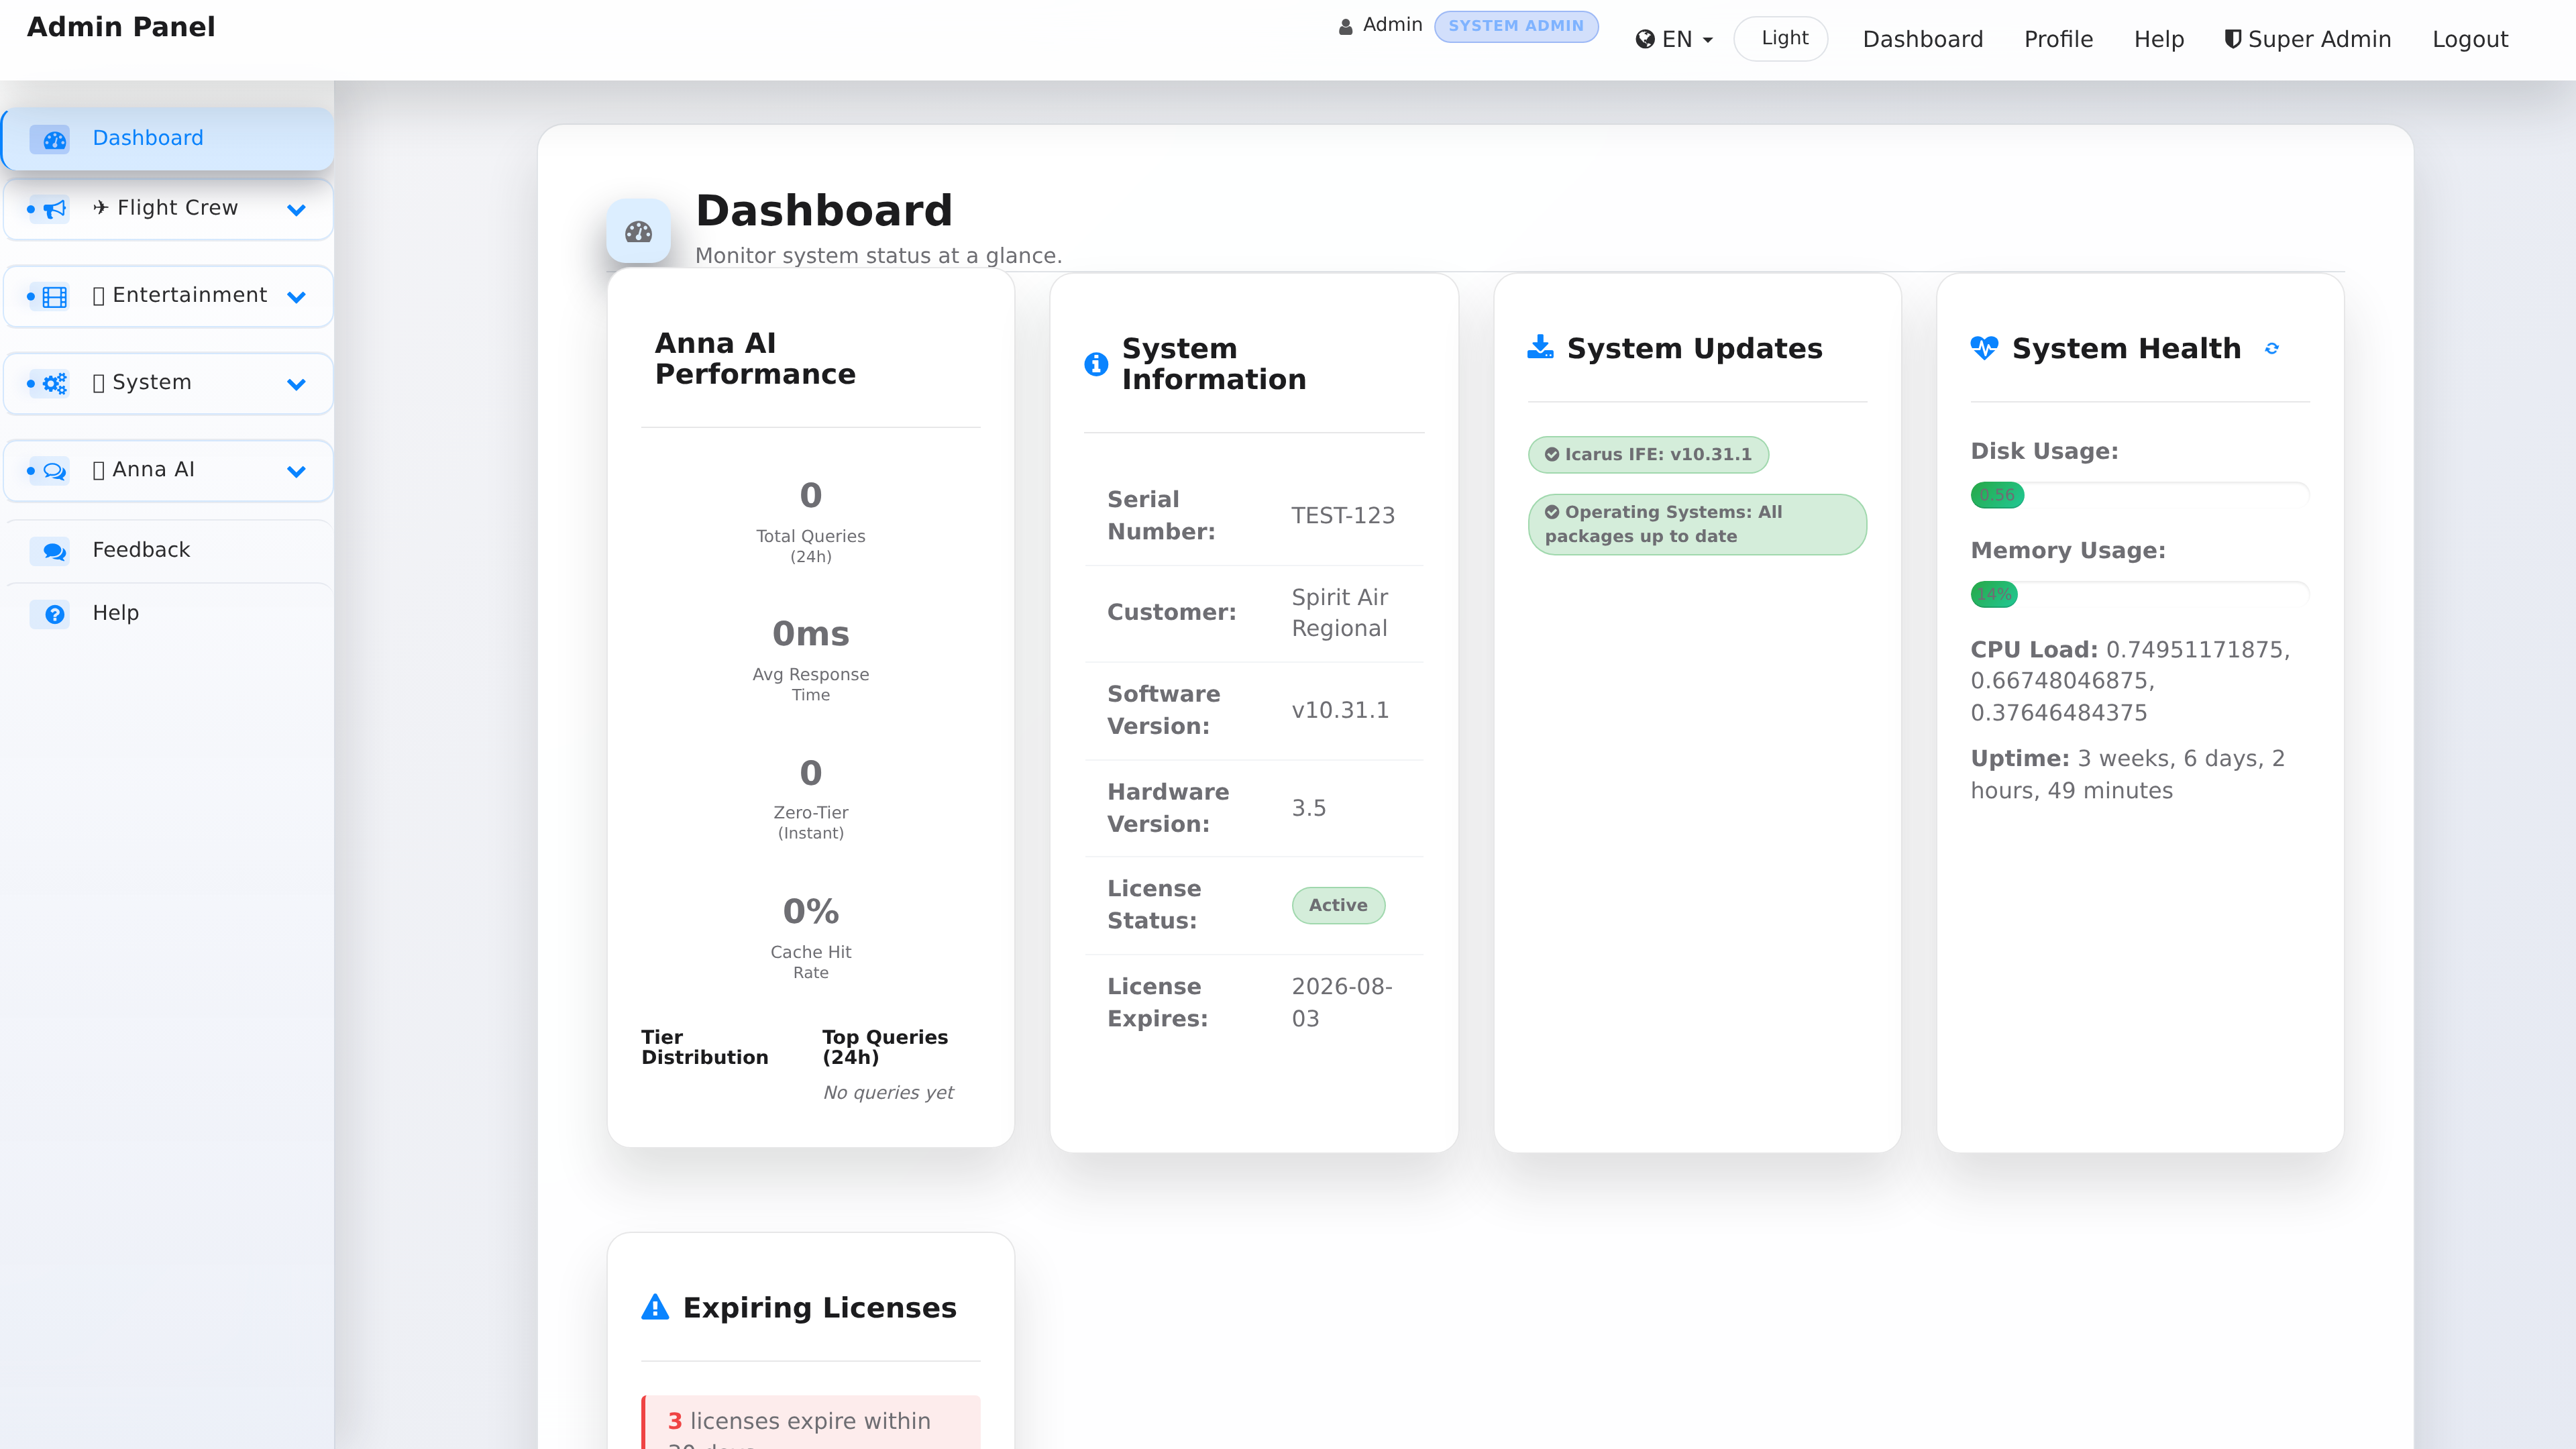
Task: Click the Uptime value text
Action: [x=2127, y=775]
